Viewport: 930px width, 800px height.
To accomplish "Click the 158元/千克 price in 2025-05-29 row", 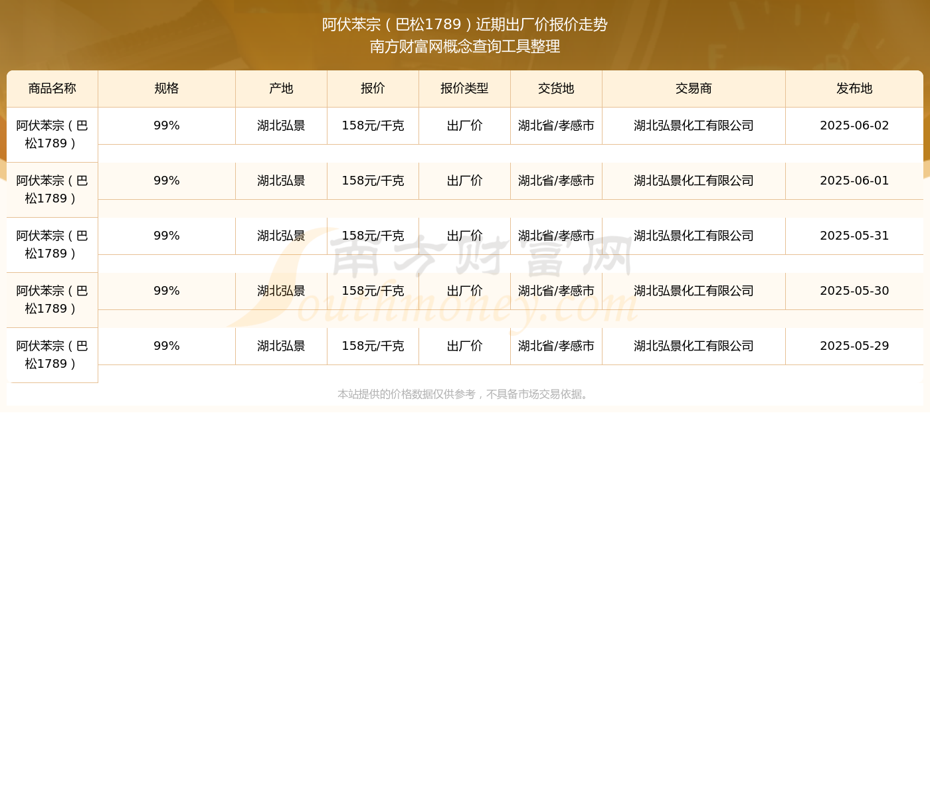I will tap(373, 346).
